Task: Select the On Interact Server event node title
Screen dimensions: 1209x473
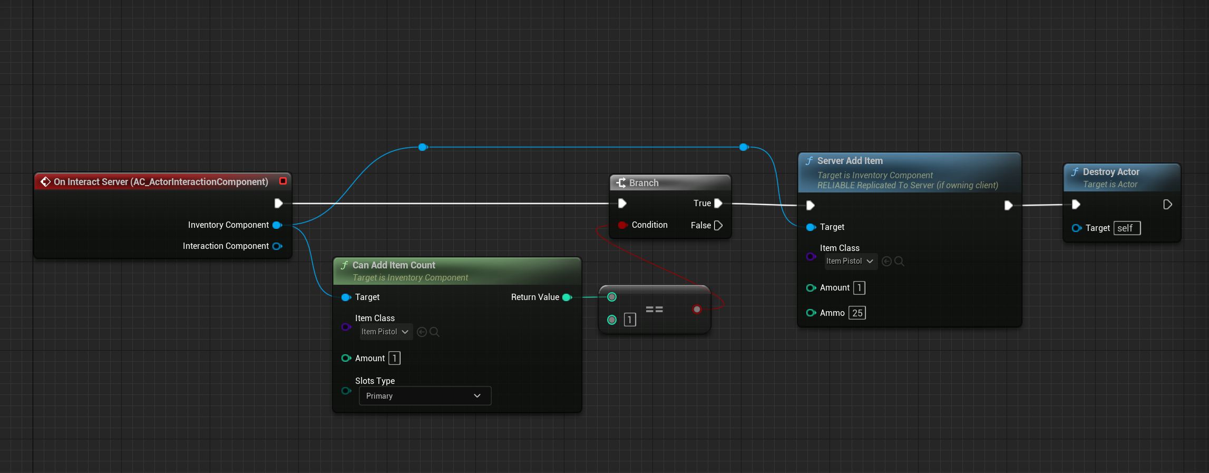Action: click(161, 182)
